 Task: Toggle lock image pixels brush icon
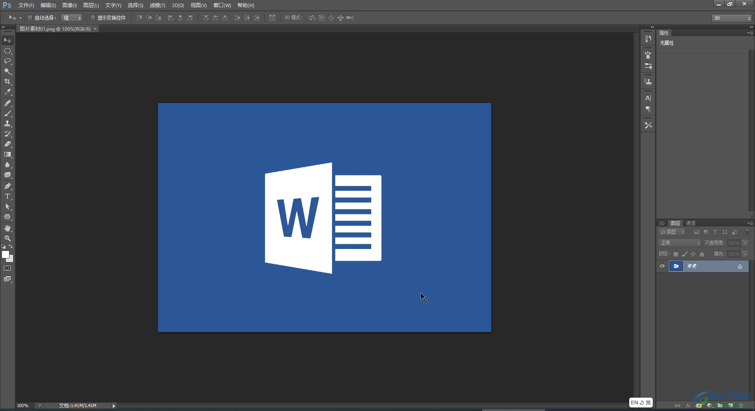tap(685, 254)
